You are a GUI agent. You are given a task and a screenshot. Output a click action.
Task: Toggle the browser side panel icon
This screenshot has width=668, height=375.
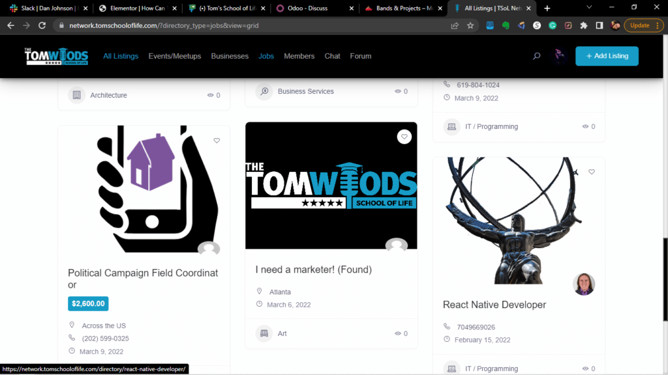coord(600,25)
